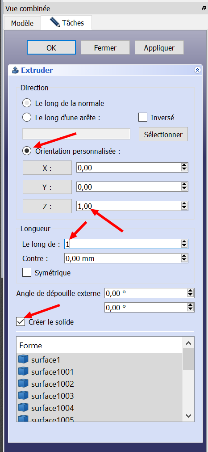Screen dimensions: 208x452
Task: Click the pencil icon on Tâches tab
Action: [x=54, y=22]
